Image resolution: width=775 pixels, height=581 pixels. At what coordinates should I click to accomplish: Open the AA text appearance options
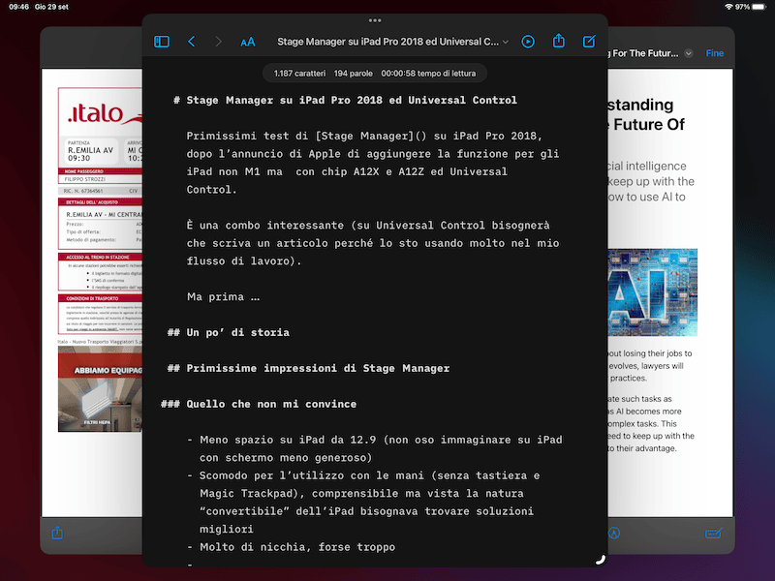click(x=248, y=42)
